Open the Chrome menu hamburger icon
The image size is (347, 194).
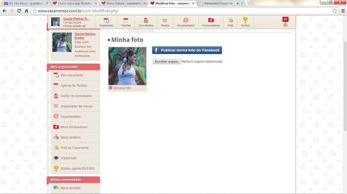coord(343,11)
